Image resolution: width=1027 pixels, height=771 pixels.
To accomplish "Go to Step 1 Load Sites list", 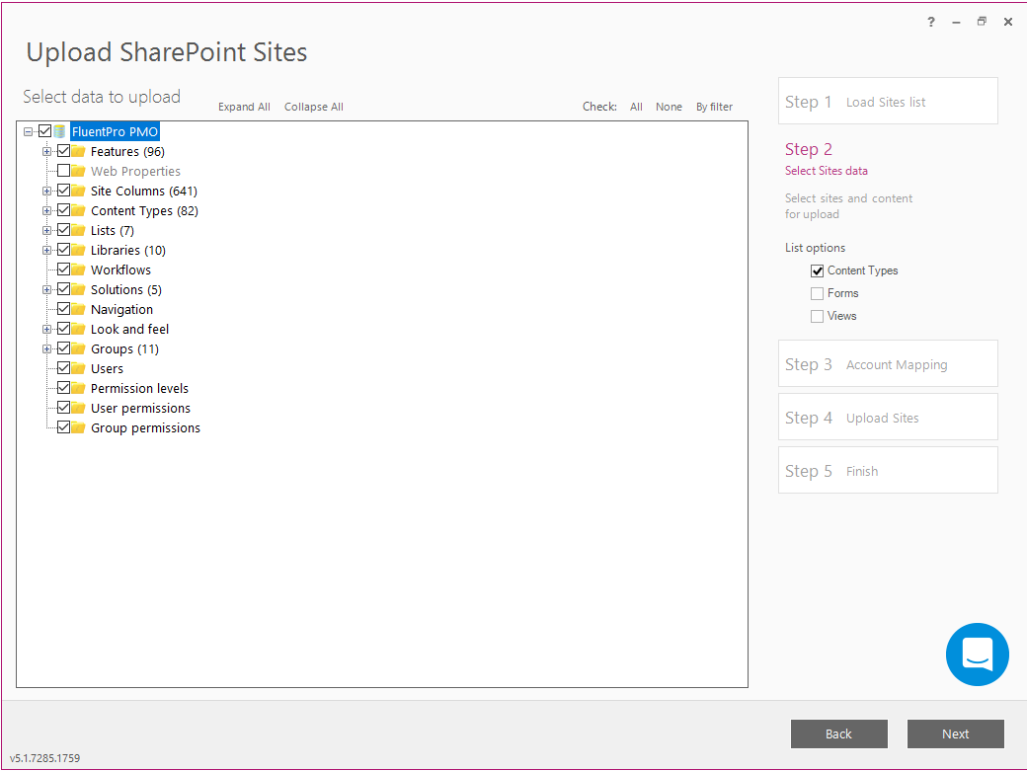I will [x=888, y=101].
